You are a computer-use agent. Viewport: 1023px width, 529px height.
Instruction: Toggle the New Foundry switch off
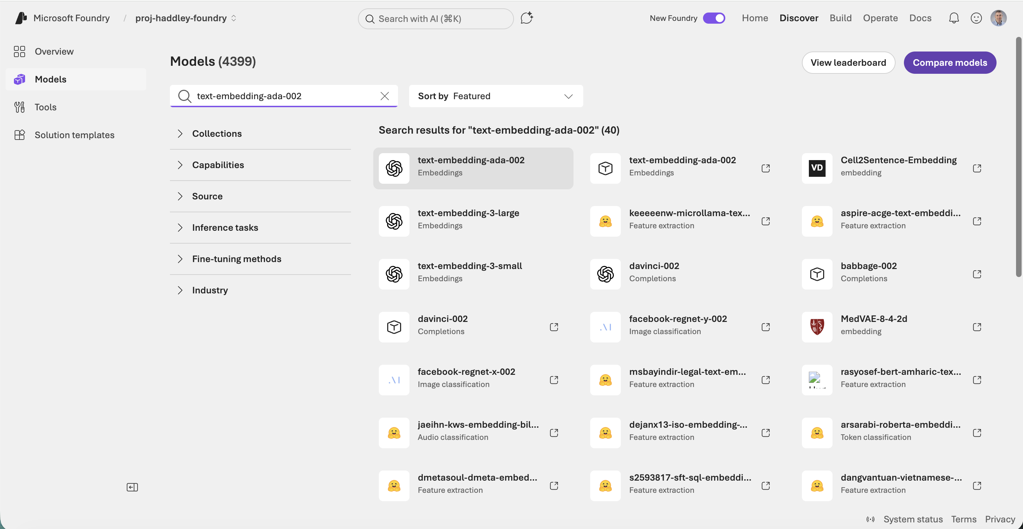click(x=714, y=18)
